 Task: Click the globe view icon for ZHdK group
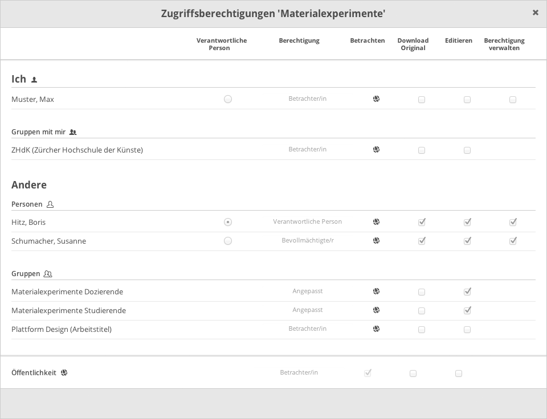click(376, 150)
